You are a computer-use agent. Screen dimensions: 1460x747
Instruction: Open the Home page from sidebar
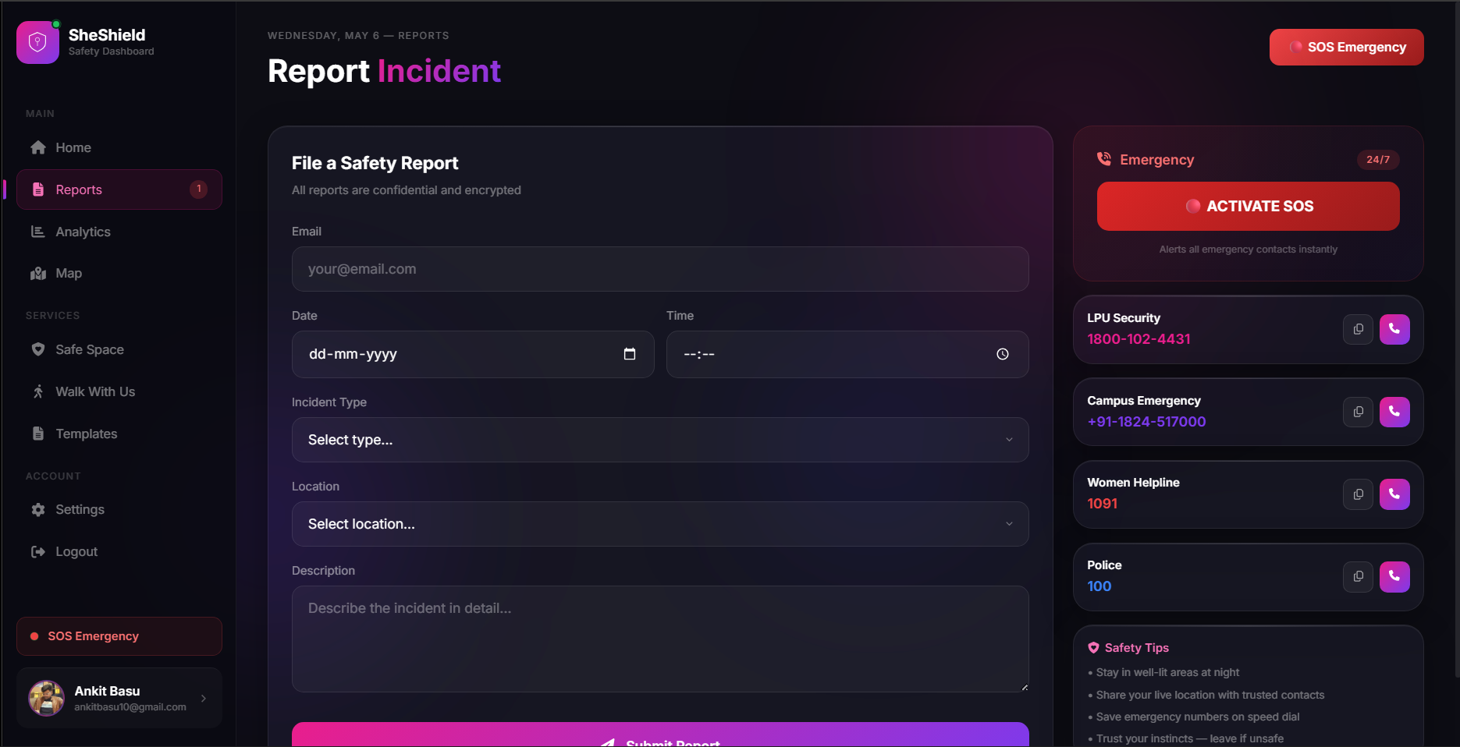click(119, 147)
